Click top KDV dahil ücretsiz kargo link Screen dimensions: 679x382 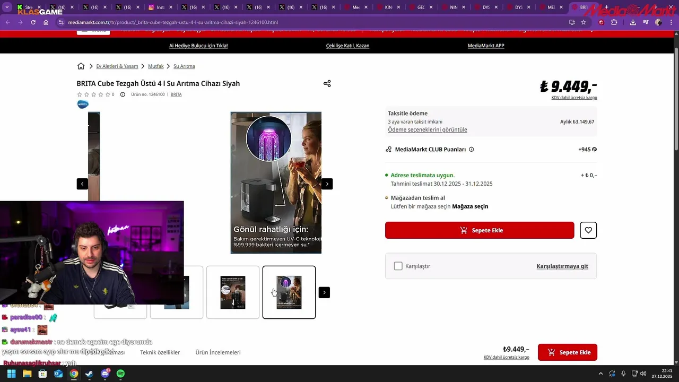point(574,98)
